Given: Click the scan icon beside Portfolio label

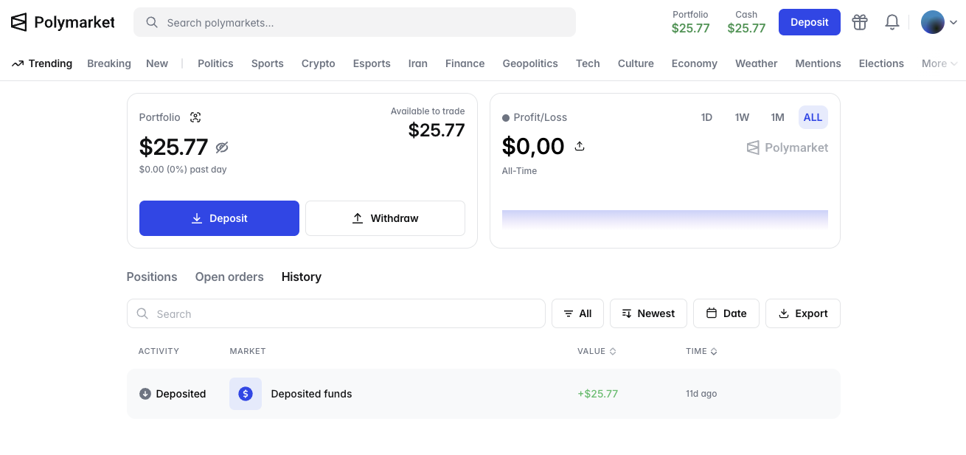Looking at the screenshot, I should click(x=195, y=117).
